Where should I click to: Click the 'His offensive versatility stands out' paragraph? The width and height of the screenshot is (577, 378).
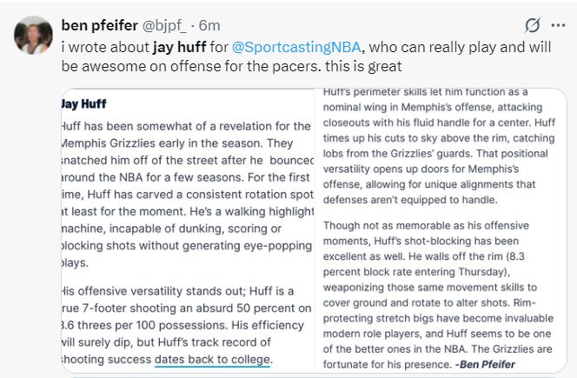pos(187,325)
